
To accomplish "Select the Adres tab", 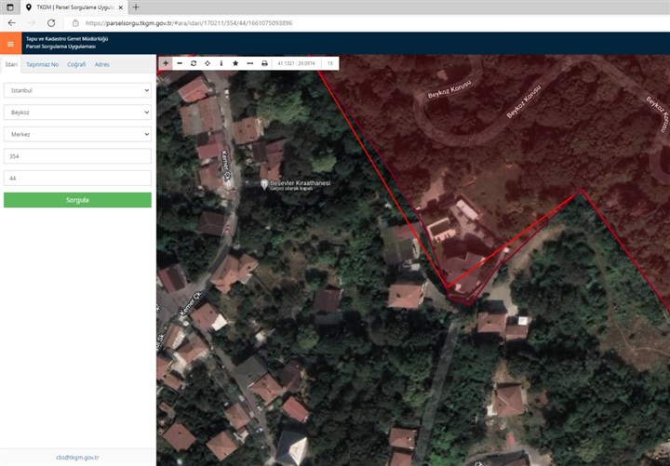I will [102, 65].
